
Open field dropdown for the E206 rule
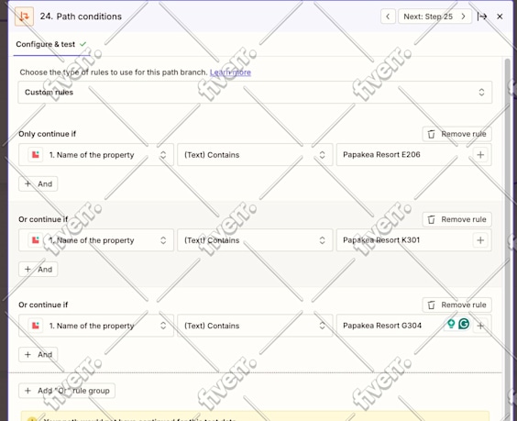pyautogui.click(x=96, y=155)
